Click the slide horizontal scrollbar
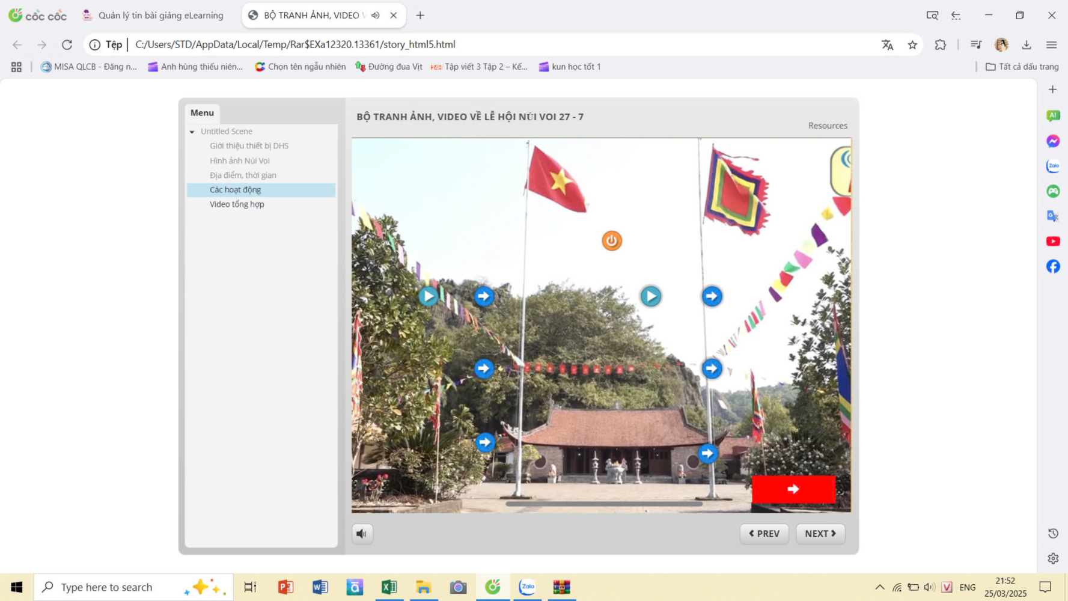 (x=603, y=504)
